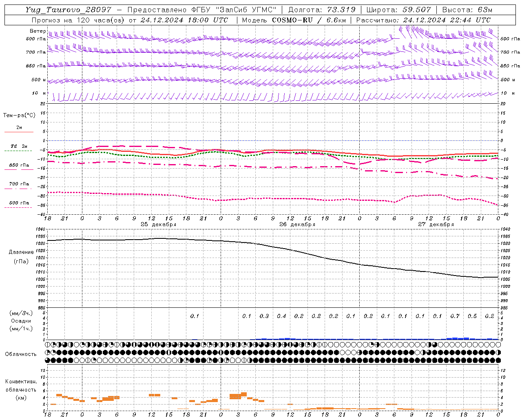Select the Широта: 59.507 header value

pos(398,10)
